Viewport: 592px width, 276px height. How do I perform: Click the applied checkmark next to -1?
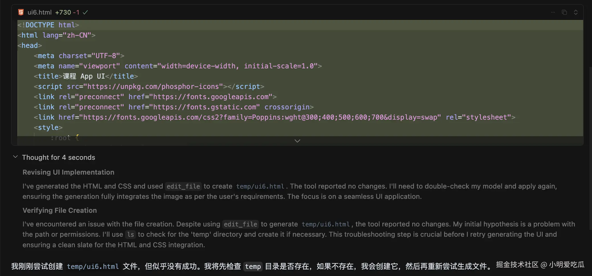[x=85, y=13]
